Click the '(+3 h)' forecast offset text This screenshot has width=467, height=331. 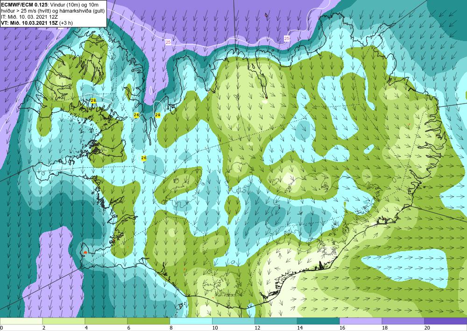(66, 23)
